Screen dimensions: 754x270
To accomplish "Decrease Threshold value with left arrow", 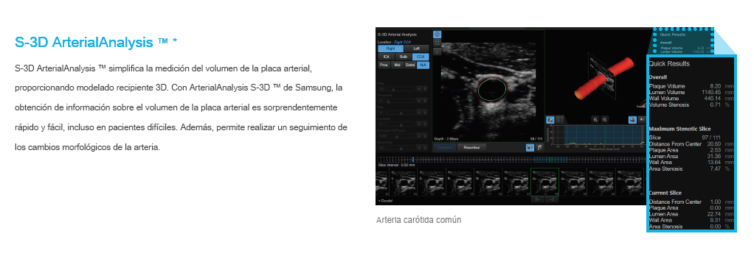I will coord(419,101).
